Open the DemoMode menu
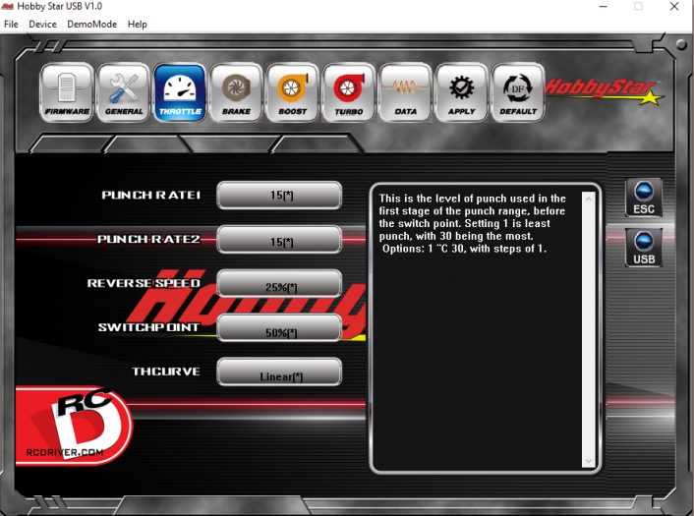Screen dimensions: 694x516 (x=92, y=24)
